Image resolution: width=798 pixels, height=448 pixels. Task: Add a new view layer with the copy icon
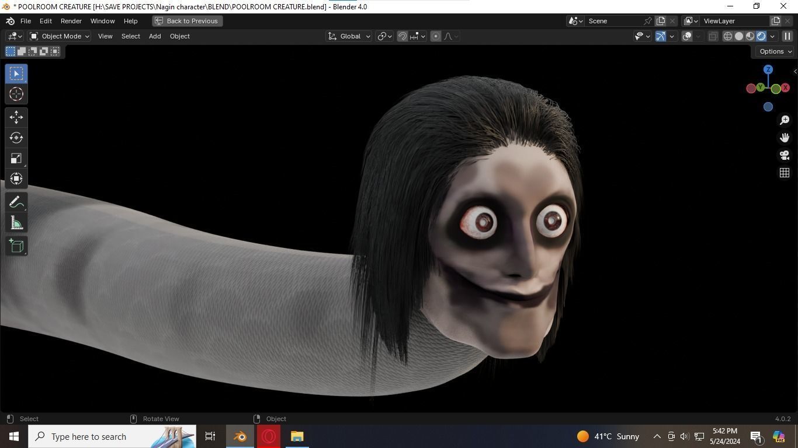pyautogui.click(x=776, y=21)
